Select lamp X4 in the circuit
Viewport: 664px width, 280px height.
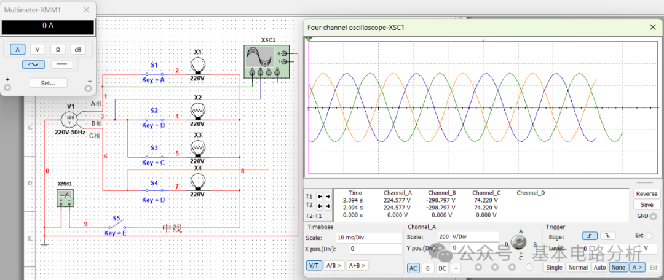(197, 183)
